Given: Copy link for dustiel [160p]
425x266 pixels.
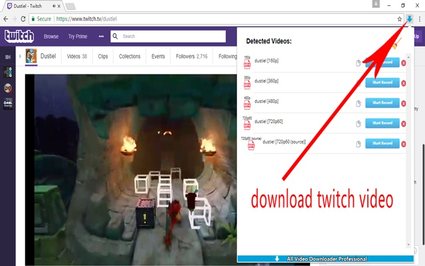Looking at the screenshot, I should click(x=359, y=63).
